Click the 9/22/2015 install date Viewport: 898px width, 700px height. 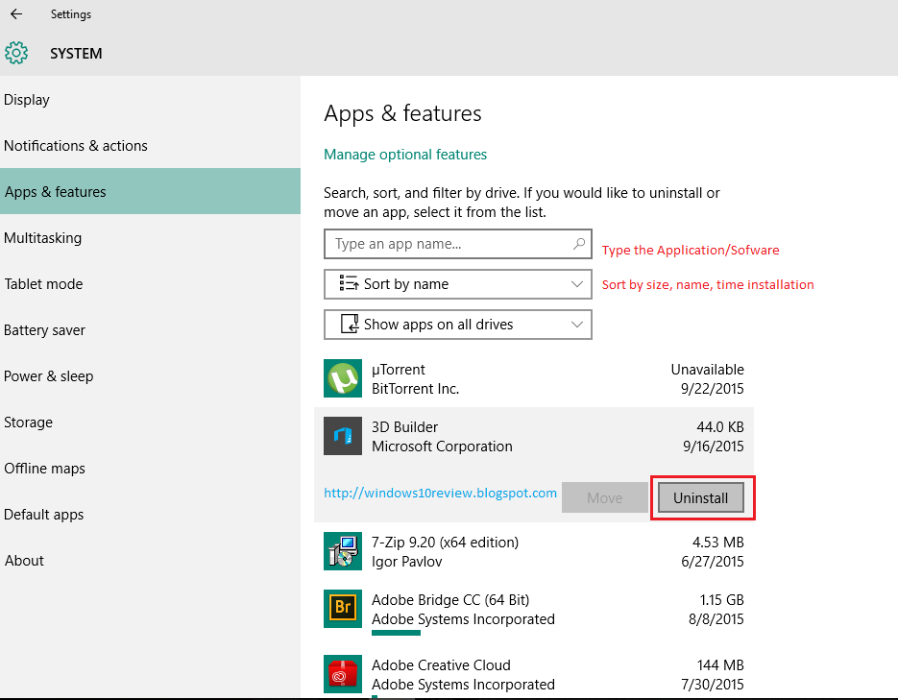(712, 389)
